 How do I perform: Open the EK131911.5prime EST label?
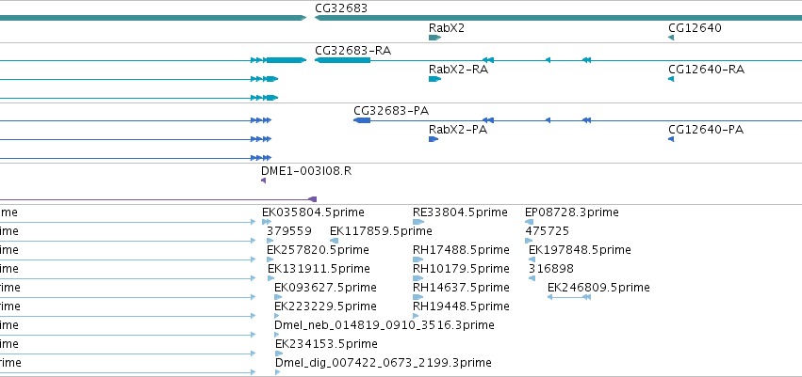click(319, 269)
